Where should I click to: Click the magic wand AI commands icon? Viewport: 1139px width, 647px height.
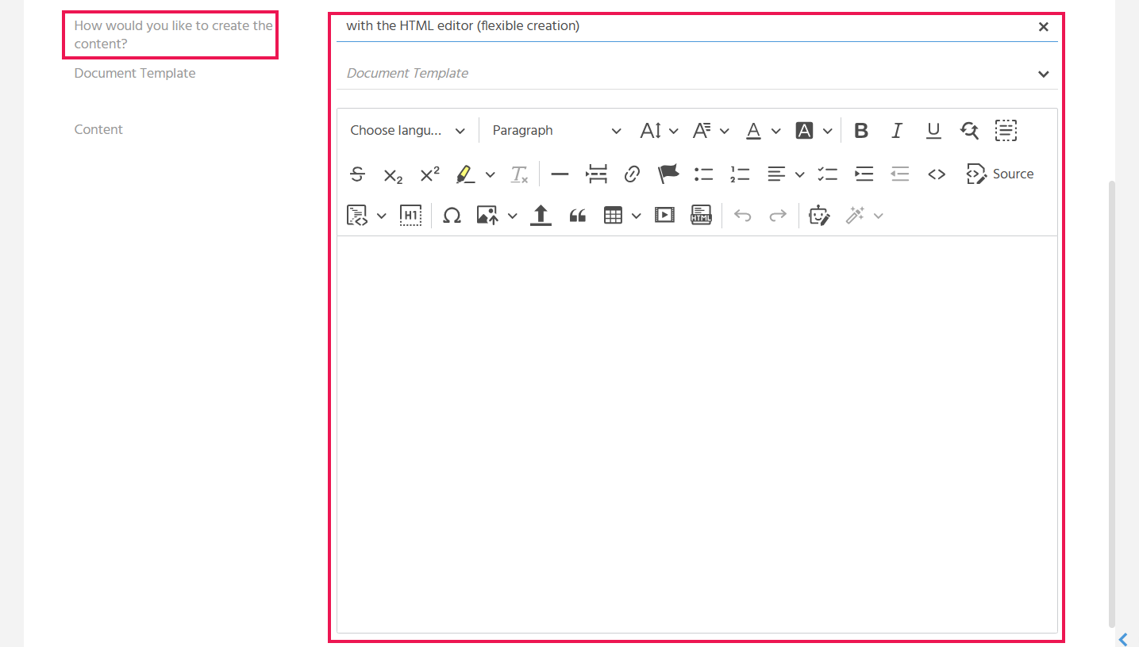855,216
